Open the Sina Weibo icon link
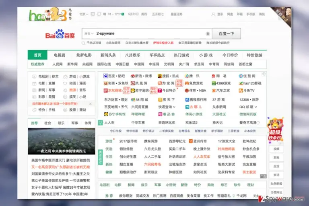The height and width of the screenshot is (206, 309). [133, 76]
